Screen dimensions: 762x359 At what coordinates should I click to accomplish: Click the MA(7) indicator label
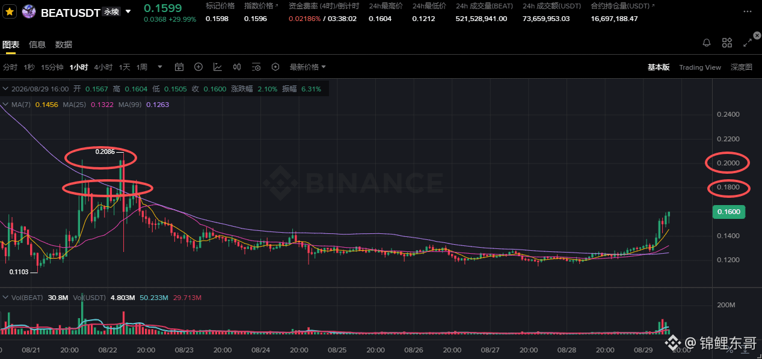(x=22, y=105)
